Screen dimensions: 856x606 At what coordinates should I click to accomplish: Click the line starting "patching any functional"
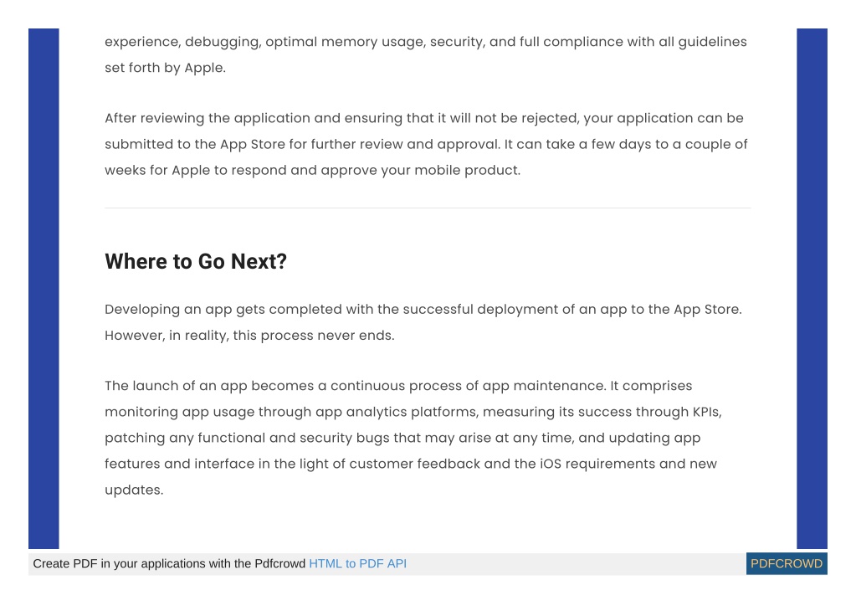(x=402, y=438)
